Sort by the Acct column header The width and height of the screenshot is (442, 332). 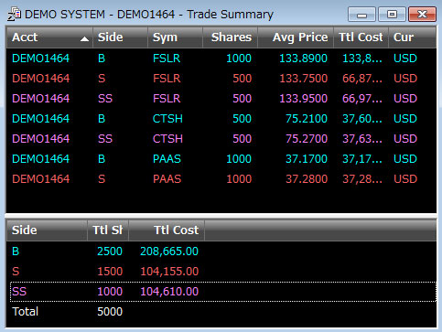tap(49, 37)
